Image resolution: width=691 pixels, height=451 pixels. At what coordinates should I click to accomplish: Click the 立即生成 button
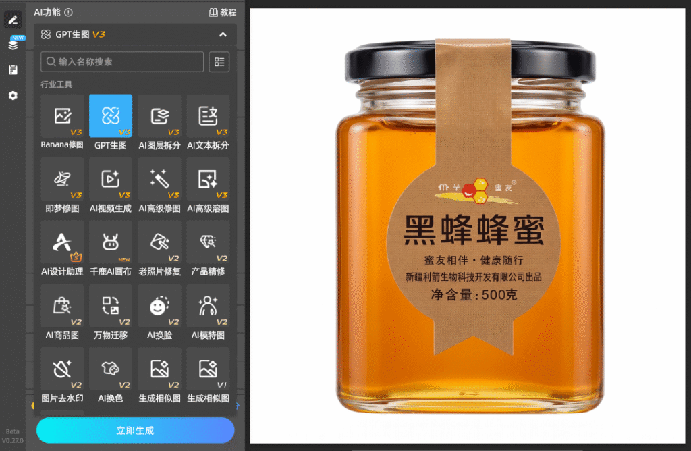(x=135, y=430)
